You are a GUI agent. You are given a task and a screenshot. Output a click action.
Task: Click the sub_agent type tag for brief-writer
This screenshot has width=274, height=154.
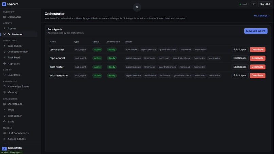tap(81, 67)
